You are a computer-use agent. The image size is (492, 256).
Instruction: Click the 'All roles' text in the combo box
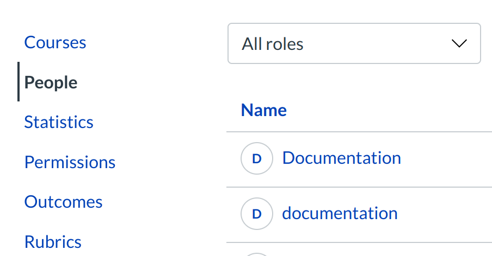point(273,44)
